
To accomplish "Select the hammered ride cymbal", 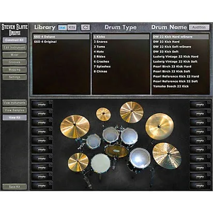I will point(167,156).
